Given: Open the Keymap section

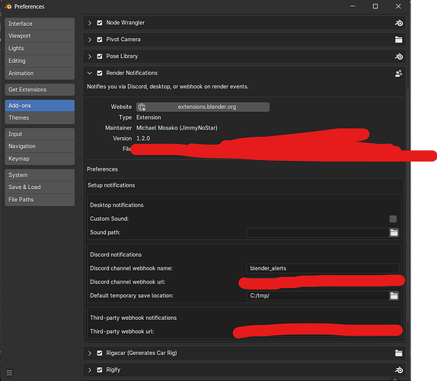Looking at the screenshot, I should (40, 158).
